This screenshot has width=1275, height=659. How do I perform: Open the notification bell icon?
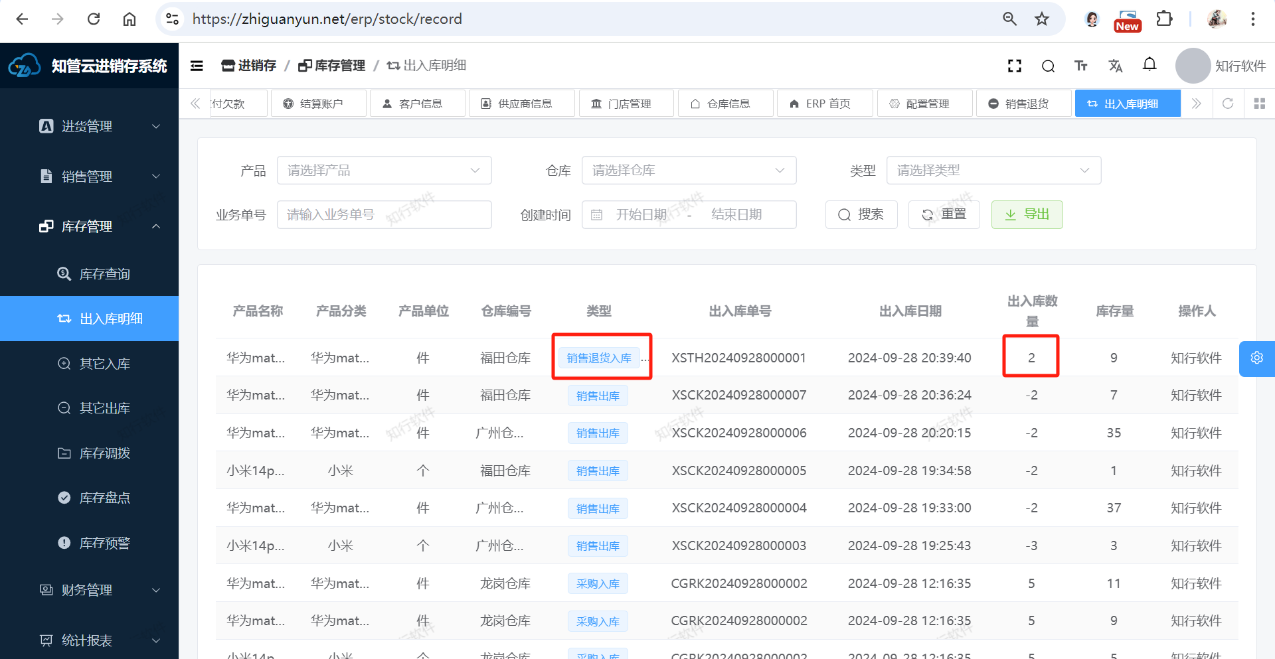coord(1149,64)
